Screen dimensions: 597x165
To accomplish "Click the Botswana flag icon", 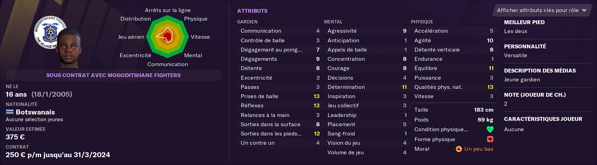I will pos(10,112).
